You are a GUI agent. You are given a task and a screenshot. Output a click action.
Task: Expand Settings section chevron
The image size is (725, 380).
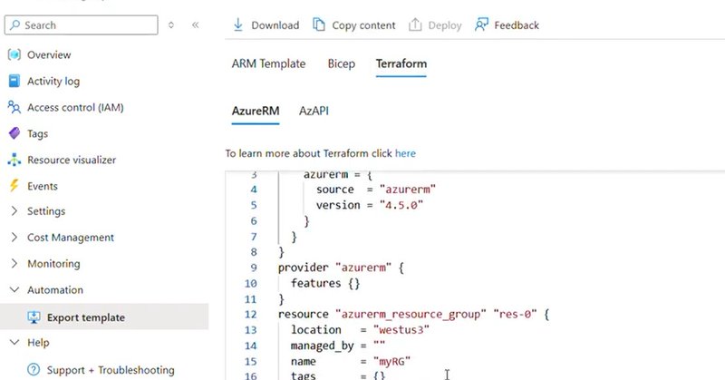[14, 211]
